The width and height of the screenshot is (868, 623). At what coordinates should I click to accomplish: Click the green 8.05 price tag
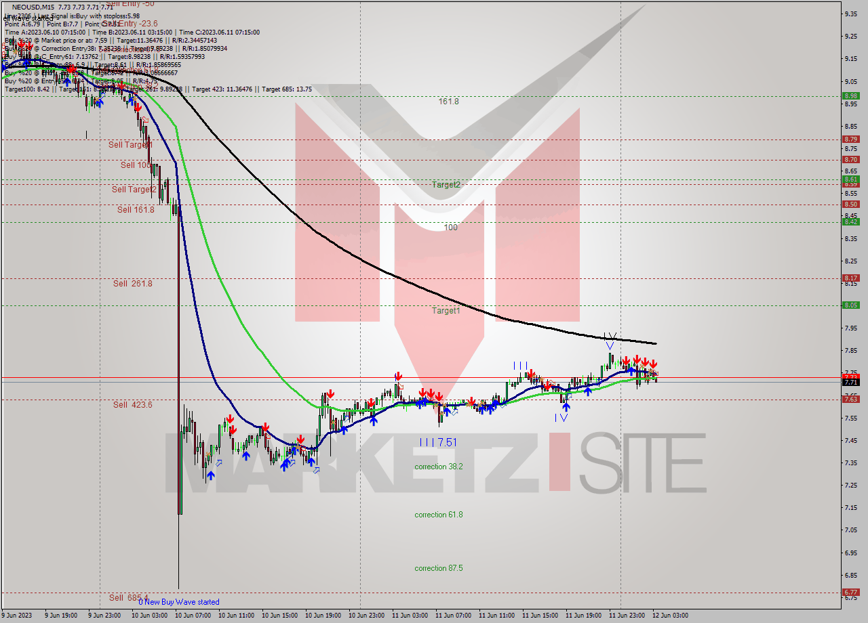tap(850, 305)
